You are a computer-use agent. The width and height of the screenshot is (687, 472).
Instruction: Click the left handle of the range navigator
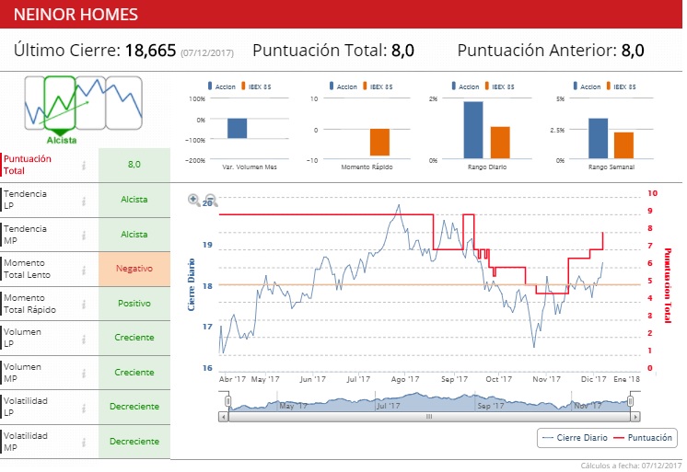tap(227, 401)
